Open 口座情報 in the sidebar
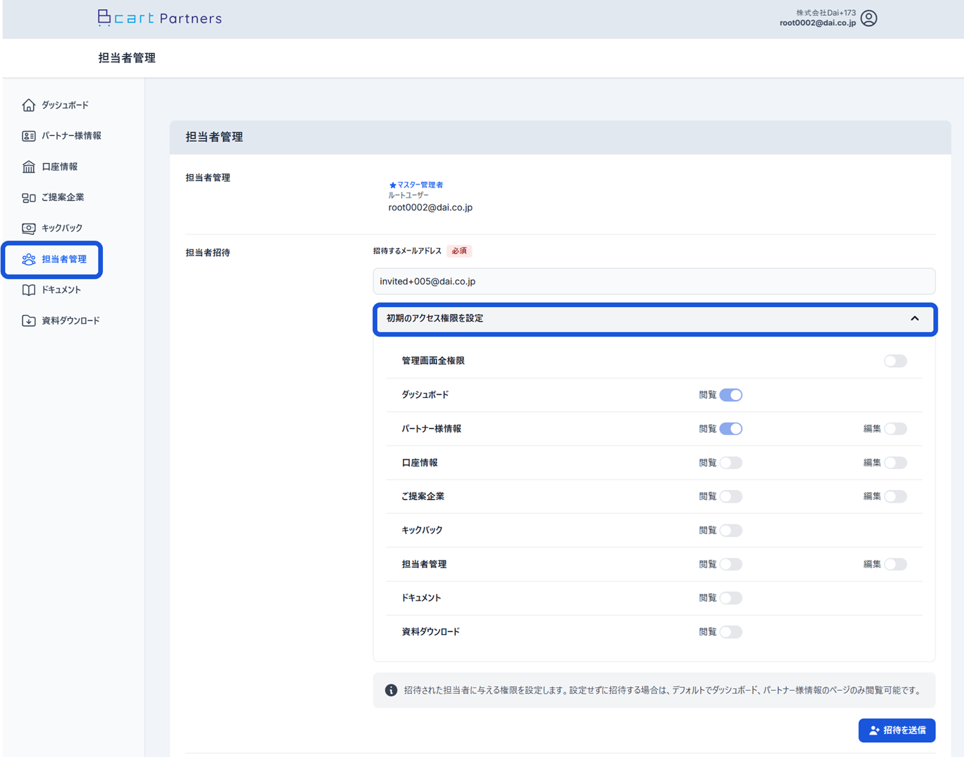Screen dimensions: 964x757 coord(60,166)
